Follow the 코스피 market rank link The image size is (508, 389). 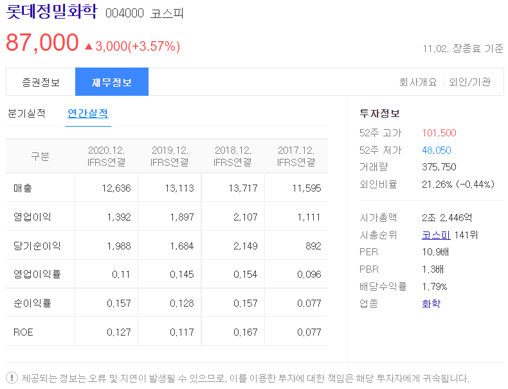pyautogui.click(x=436, y=235)
